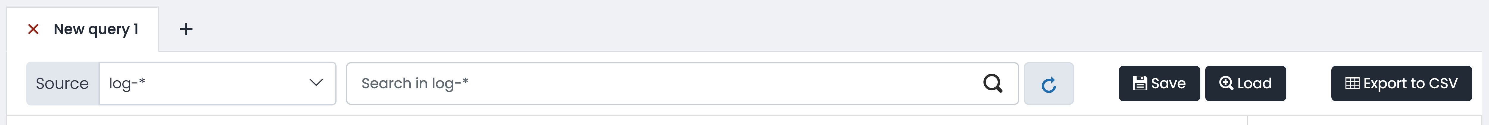This screenshot has width=1489, height=125.
Task: Select the New query 1 tab
Action: tap(96, 29)
